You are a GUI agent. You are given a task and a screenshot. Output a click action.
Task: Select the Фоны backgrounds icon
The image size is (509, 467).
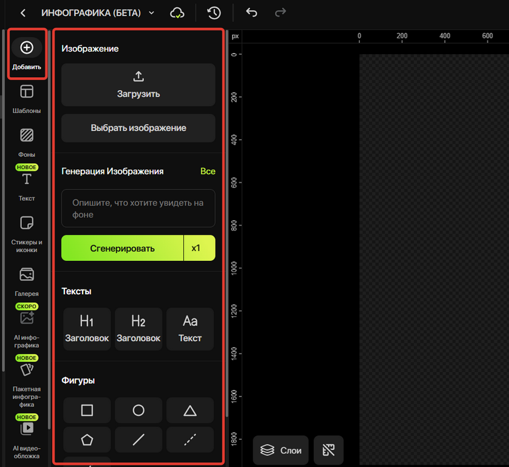tap(27, 135)
